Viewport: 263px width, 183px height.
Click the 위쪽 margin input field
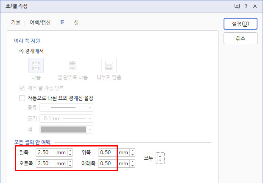tap(114, 152)
